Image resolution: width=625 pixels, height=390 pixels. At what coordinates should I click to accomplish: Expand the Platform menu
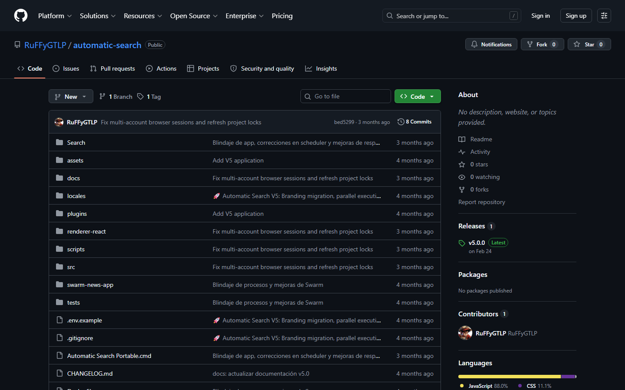coord(55,16)
